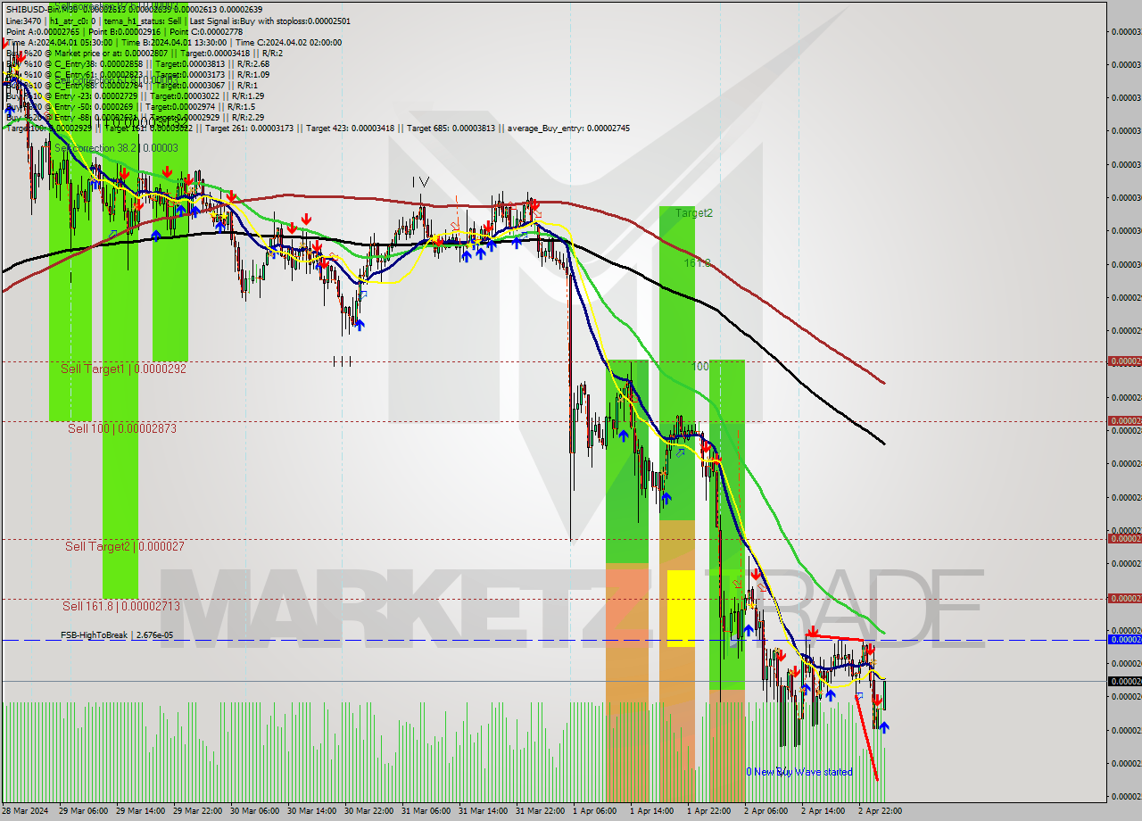Screen dimensions: 1142x821
Task: Select the '30 Mar 14:00' time label
Action: click(x=311, y=811)
